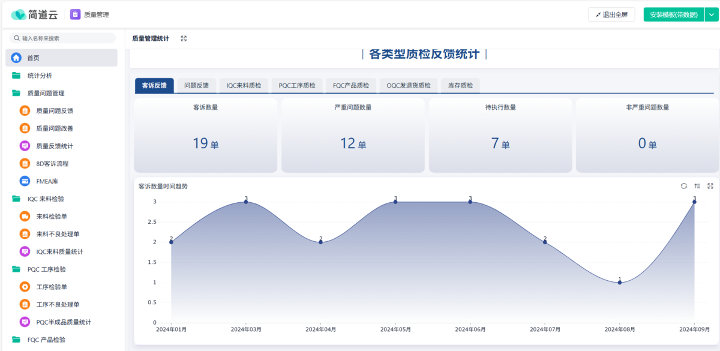Click the 2024年09月 data point on chart
The width and height of the screenshot is (720, 351).
tap(695, 202)
